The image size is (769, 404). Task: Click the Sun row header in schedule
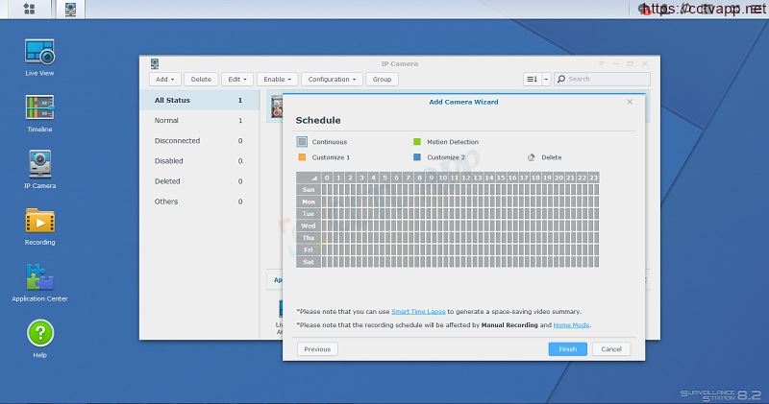(x=309, y=190)
